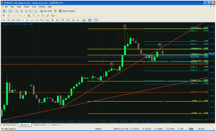Switch timeframe to D1
Image resolution: width=216 pixels, height=131 pixels.
[32, 20]
